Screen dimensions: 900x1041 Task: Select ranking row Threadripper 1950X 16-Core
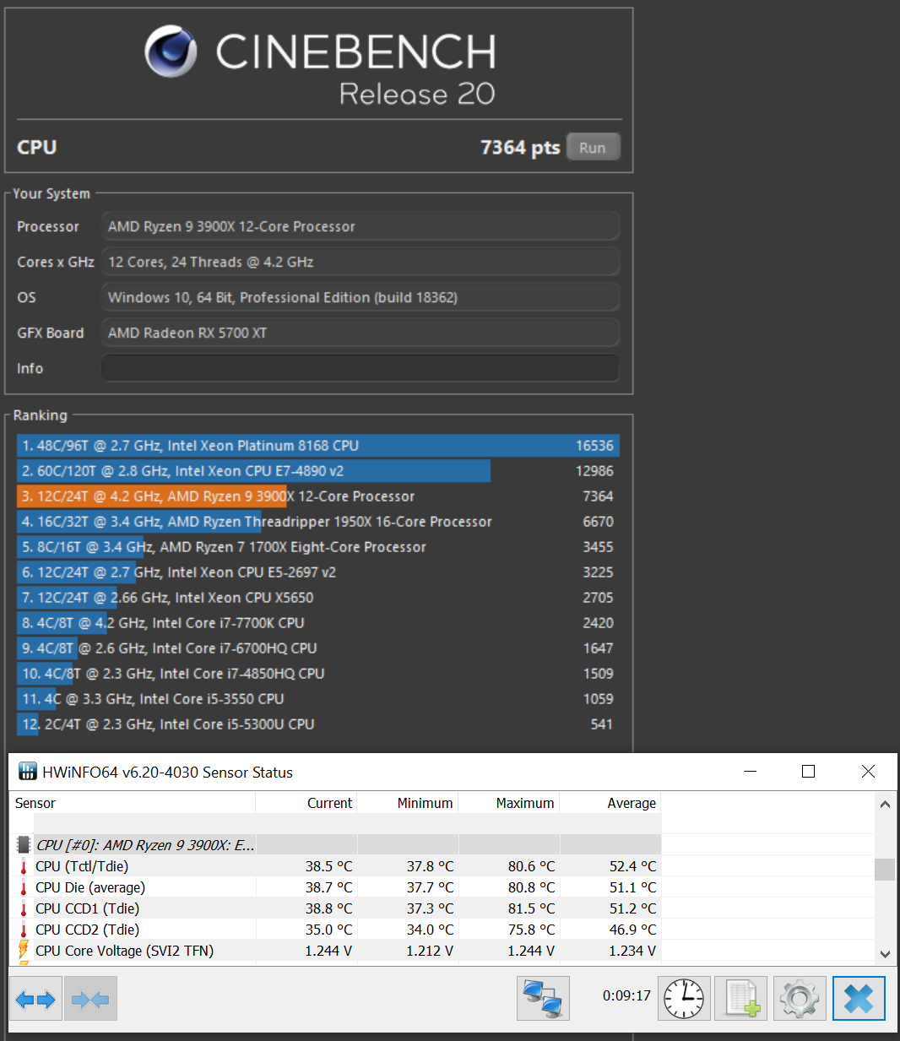click(x=318, y=522)
